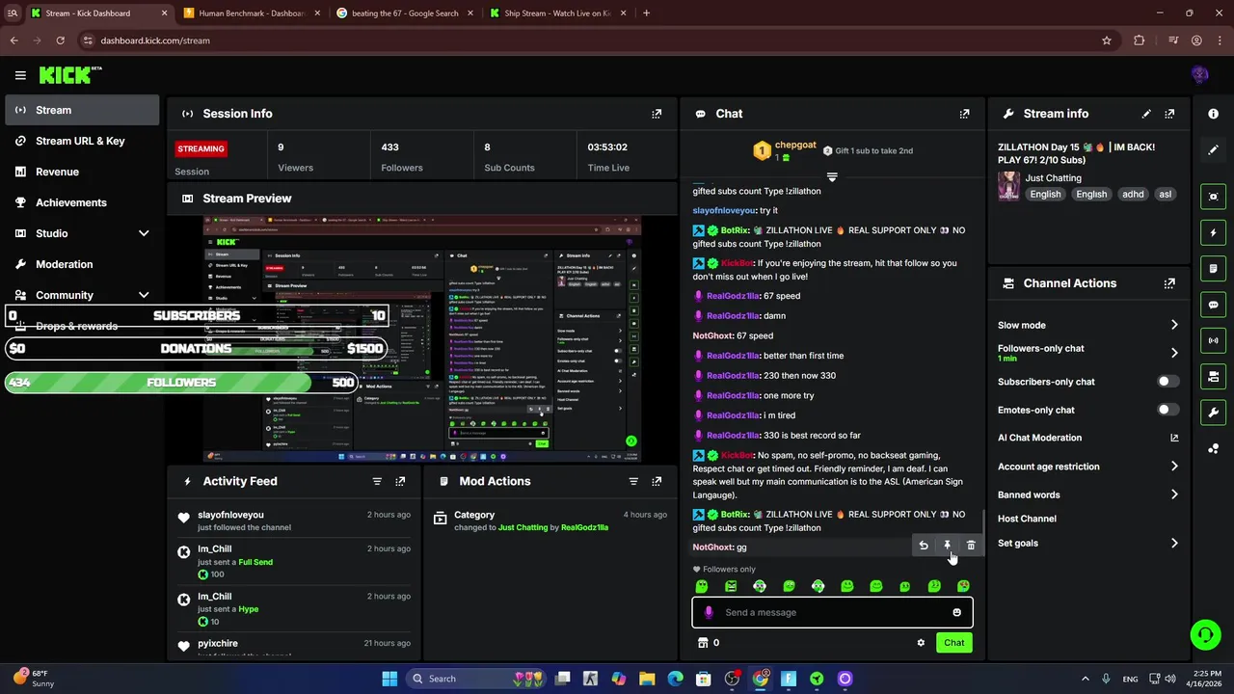This screenshot has height=694, width=1234.
Task: Click in the Send a message field
Action: point(832,612)
